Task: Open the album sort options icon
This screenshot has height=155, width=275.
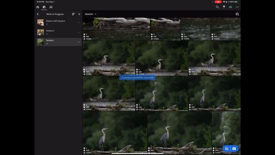Action: pos(73,14)
